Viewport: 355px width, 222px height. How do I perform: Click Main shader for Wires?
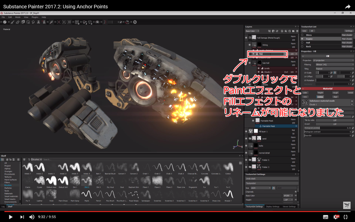point(347,35)
